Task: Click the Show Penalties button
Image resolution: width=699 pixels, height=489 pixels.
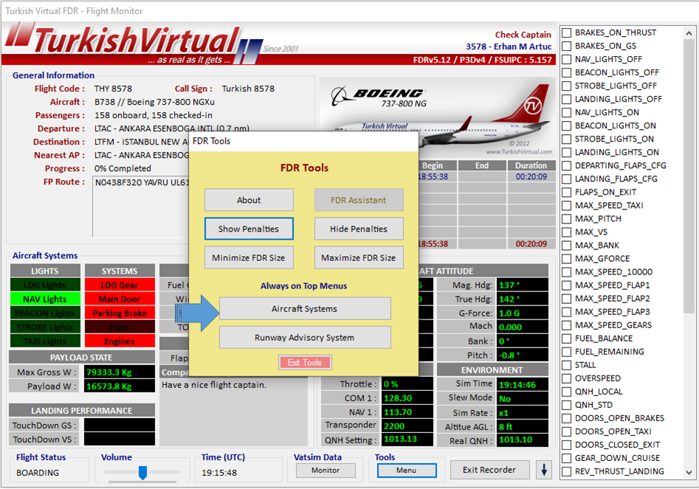Action: [249, 229]
